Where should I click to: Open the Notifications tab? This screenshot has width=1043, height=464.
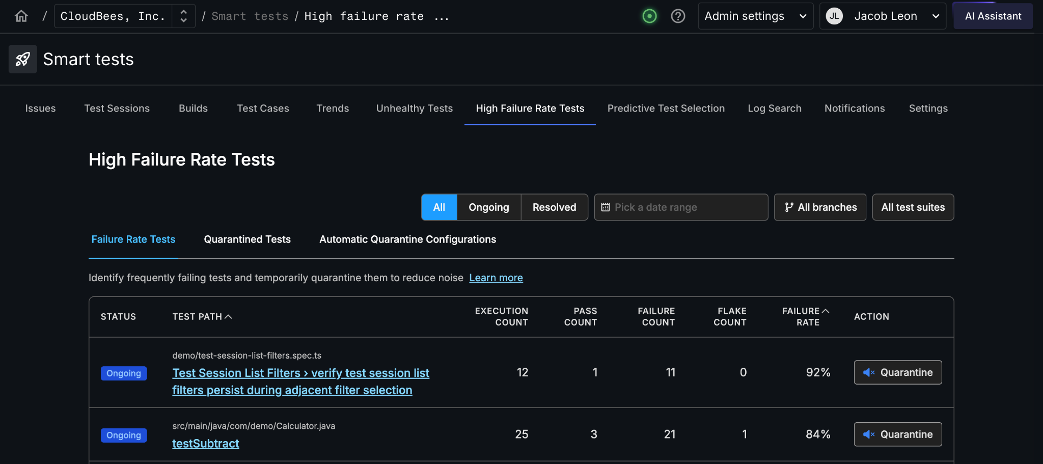(855, 108)
